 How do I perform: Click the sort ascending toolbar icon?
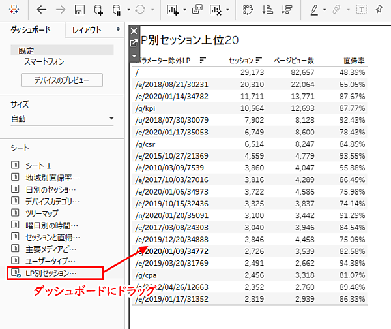coord(267,10)
